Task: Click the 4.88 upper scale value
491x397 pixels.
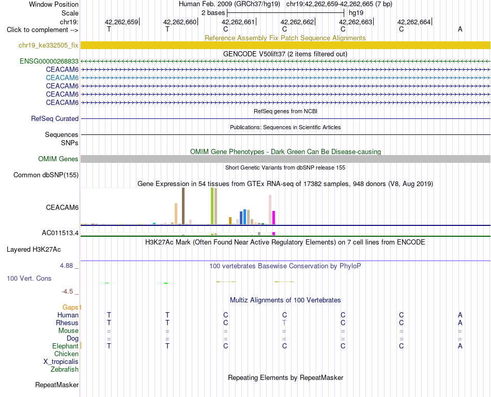Action: click(66, 266)
